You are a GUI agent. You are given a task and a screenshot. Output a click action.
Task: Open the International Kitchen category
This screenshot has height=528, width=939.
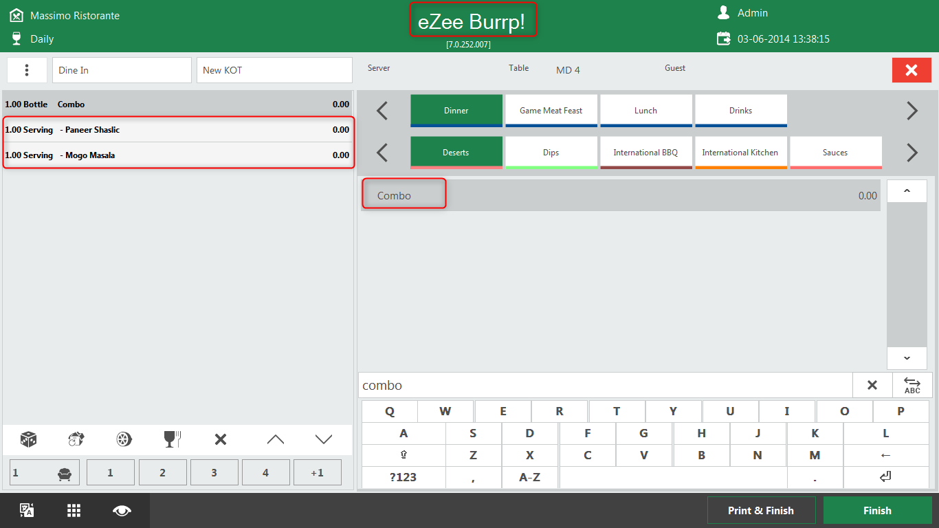tap(740, 153)
